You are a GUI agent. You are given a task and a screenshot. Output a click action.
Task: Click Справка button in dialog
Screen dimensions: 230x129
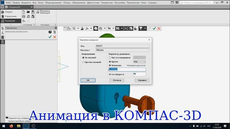point(142,80)
